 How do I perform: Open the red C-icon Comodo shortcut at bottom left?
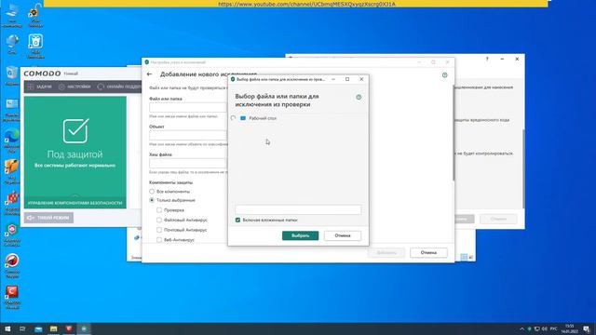pyautogui.click(x=12, y=297)
